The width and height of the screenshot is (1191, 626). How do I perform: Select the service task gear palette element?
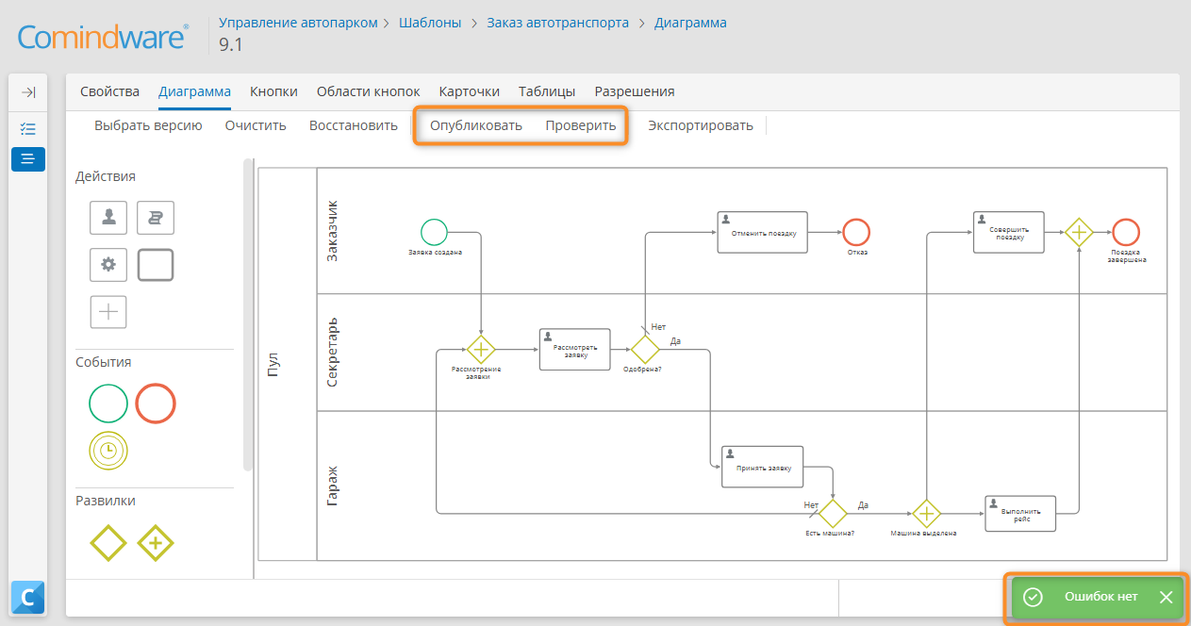[108, 265]
